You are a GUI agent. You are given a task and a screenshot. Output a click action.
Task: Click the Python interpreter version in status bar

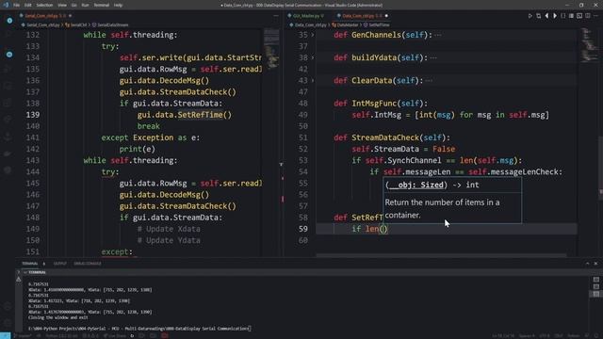click(61, 336)
